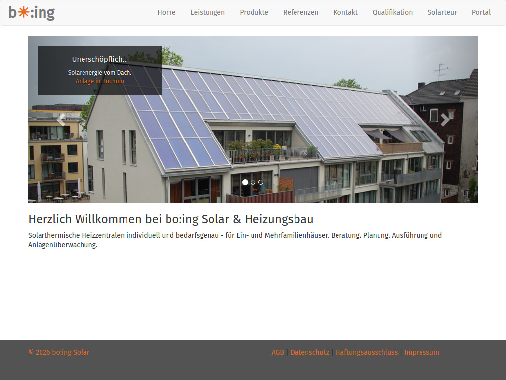
Task: Click the Impressum link in the footer
Action: [422, 352]
